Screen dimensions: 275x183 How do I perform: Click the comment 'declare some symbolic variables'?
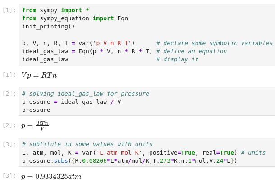[215, 43]
